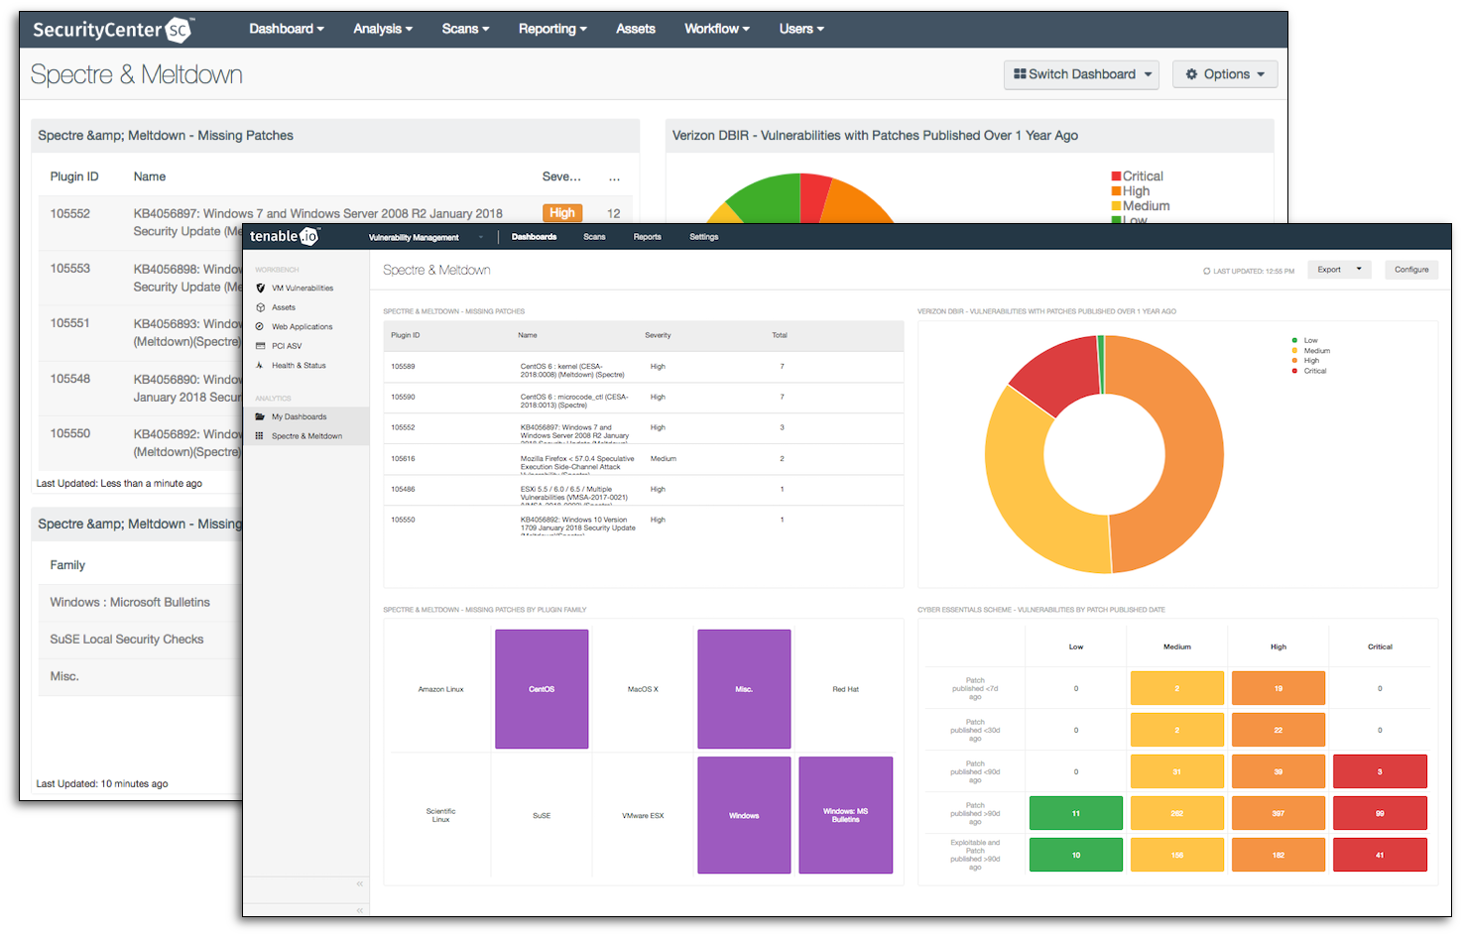Open the Dashboard dropdown in SecurityCenter

tap(287, 29)
